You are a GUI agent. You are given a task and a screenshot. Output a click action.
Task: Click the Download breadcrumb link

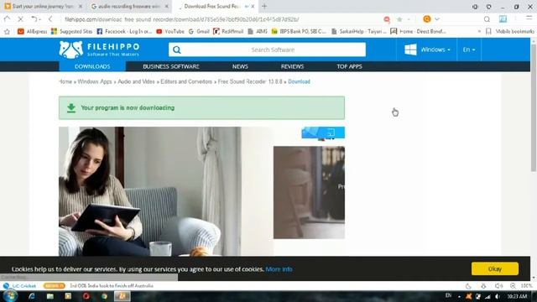(x=299, y=81)
